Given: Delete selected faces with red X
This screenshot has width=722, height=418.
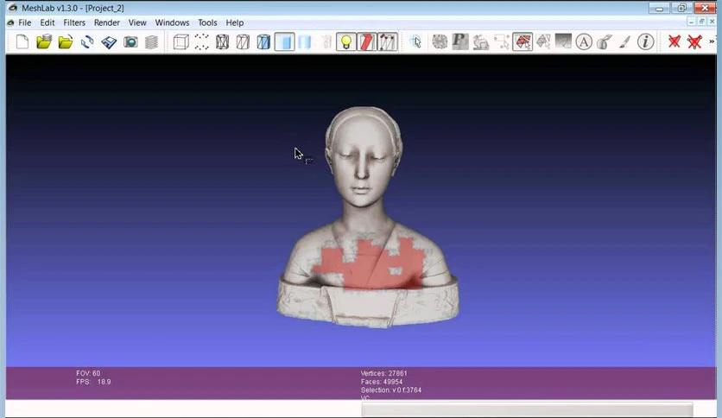Looking at the screenshot, I should (x=674, y=42).
